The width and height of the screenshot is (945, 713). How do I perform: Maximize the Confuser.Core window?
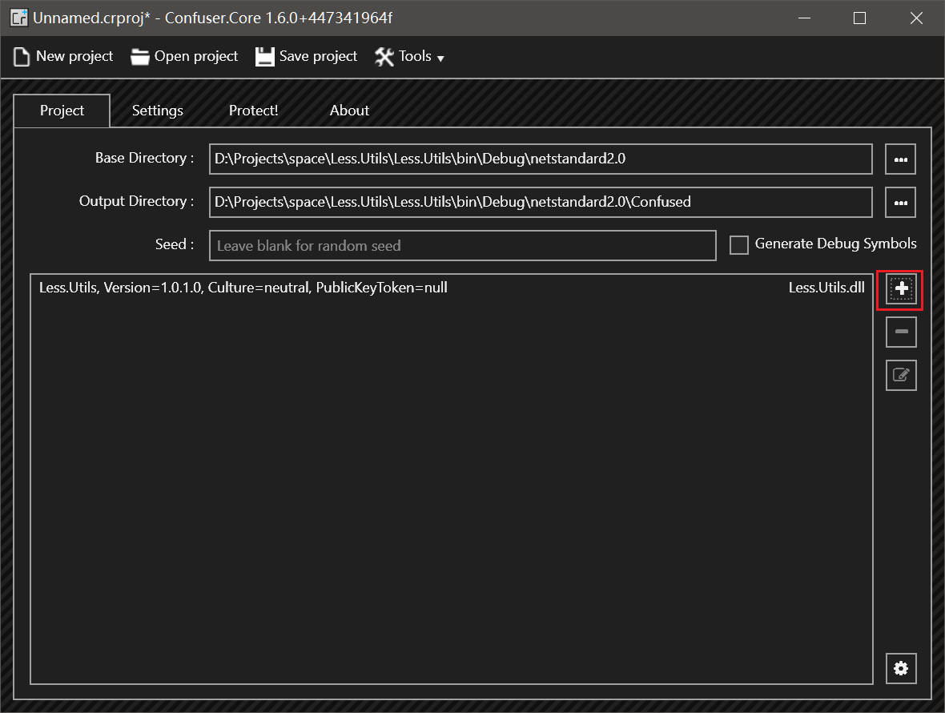[860, 18]
